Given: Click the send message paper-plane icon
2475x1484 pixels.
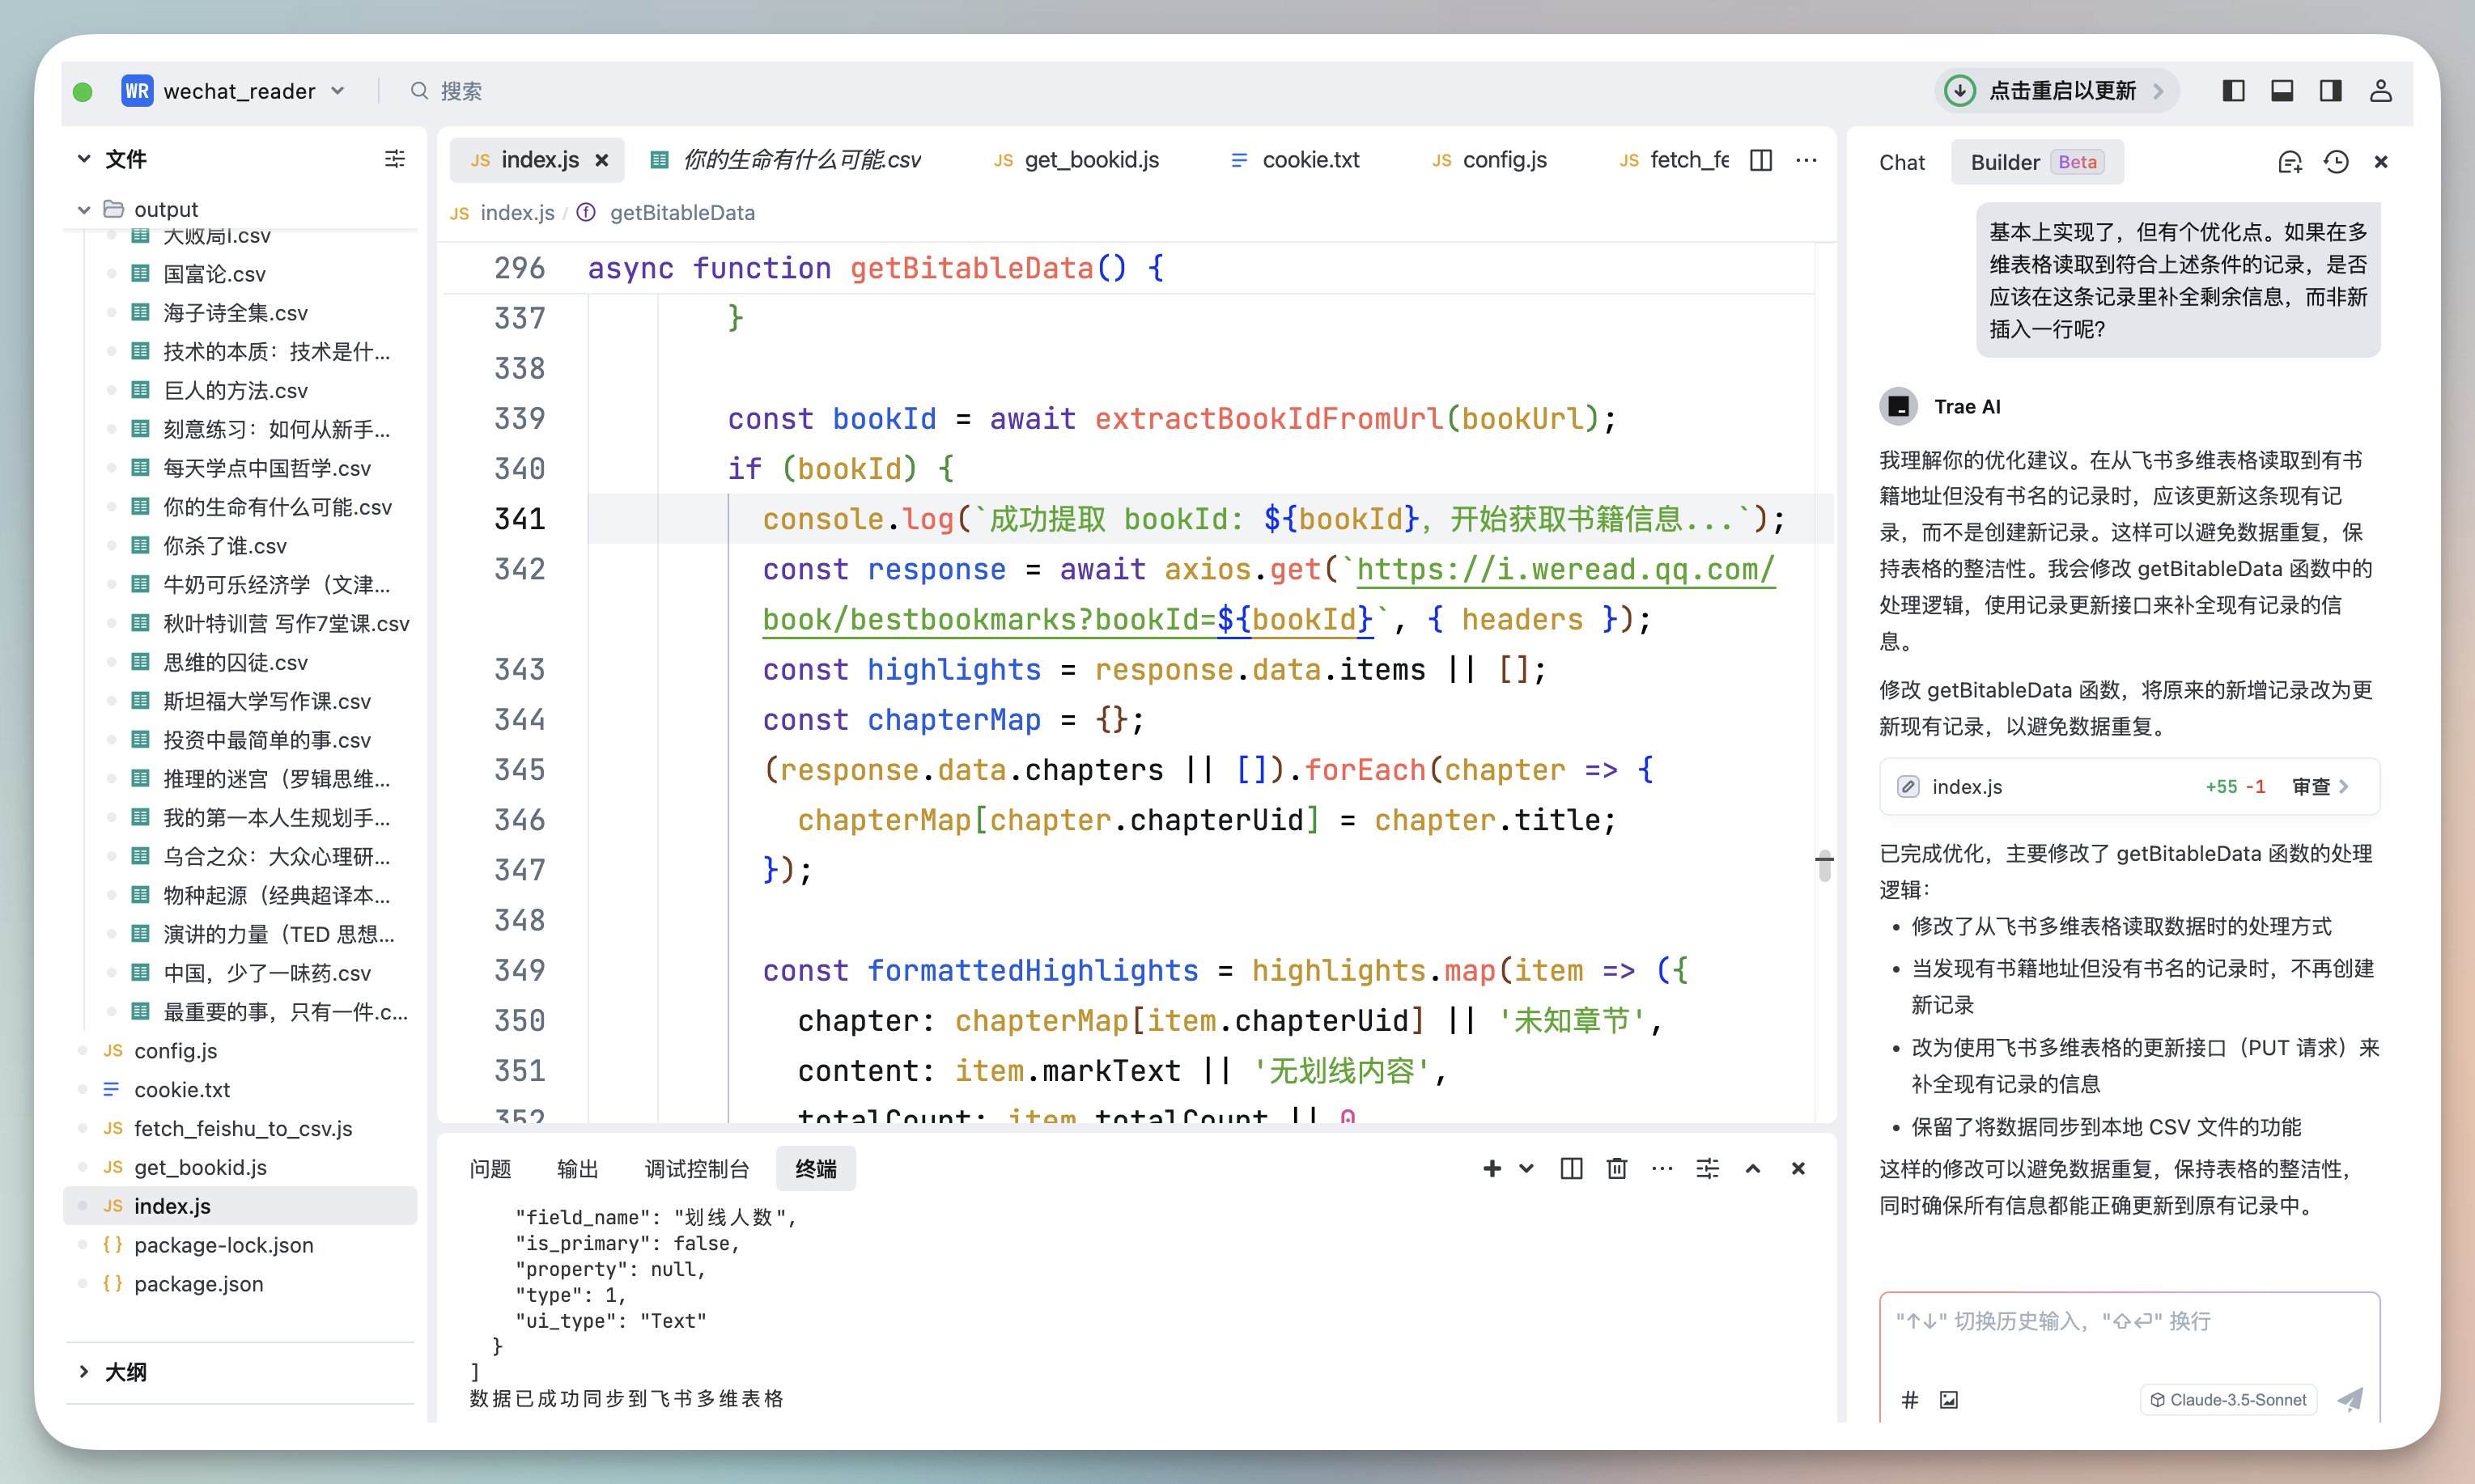Looking at the screenshot, I should click(x=2350, y=1399).
